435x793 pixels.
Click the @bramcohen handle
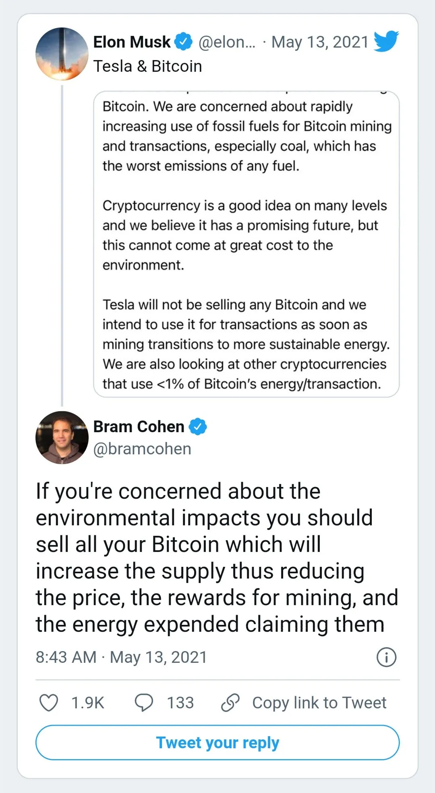[x=142, y=449]
